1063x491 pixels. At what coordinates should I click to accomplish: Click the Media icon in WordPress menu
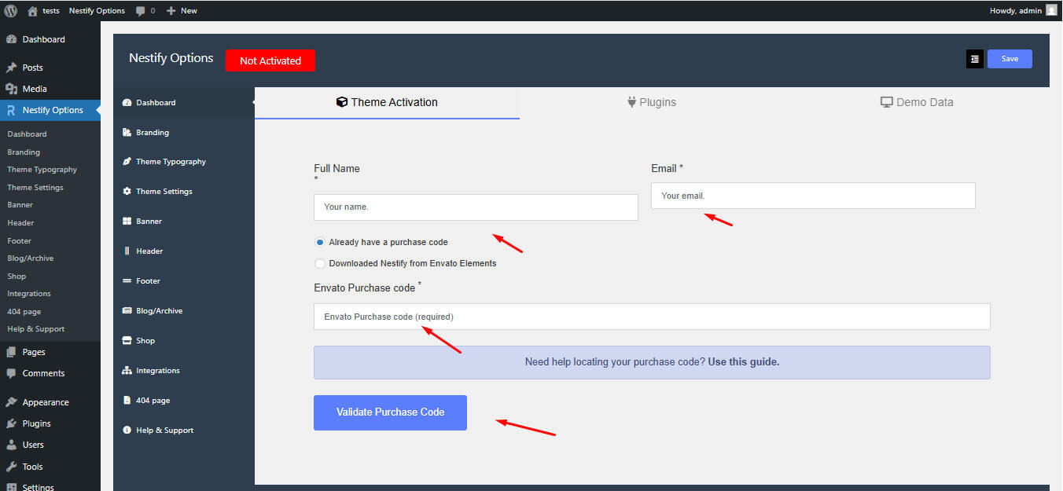(x=12, y=89)
